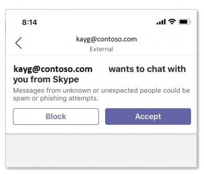Tap the 'you from Skype' heading line
Viewport: 204px width, 174px height.
(46, 79)
